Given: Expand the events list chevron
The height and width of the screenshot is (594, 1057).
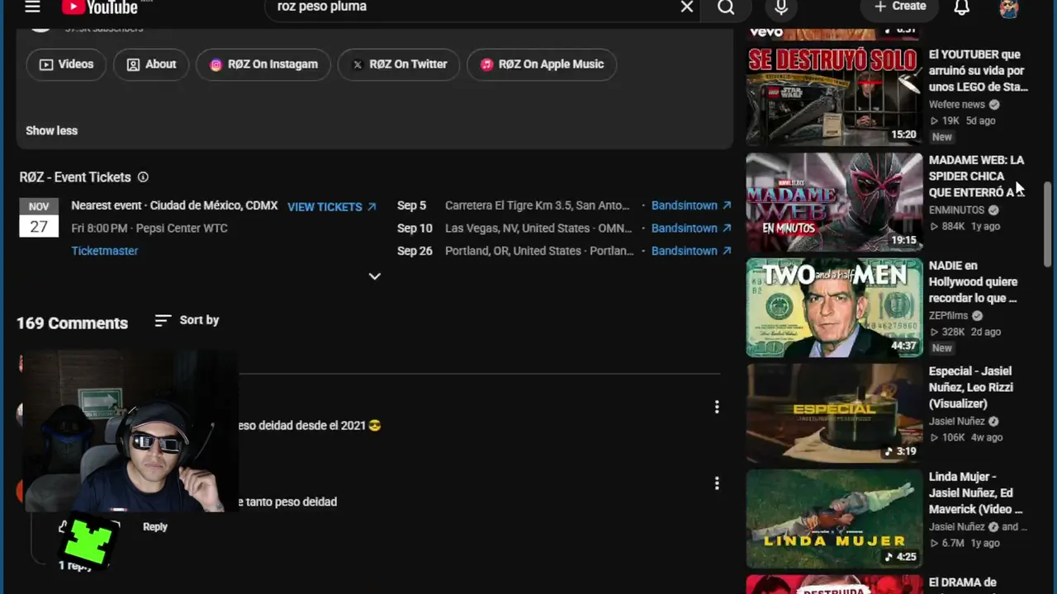Looking at the screenshot, I should tap(375, 276).
